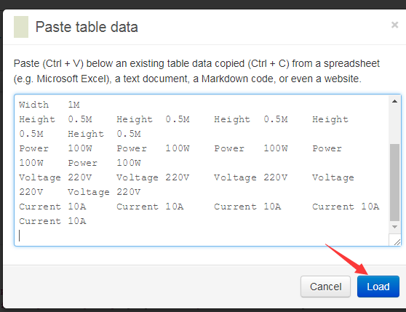Click the Paste table data title text

pyautogui.click(x=87, y=27)
